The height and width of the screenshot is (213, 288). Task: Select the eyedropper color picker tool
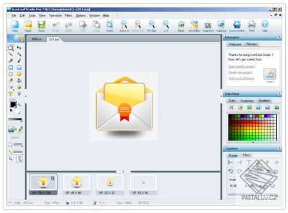tap(11, 81)
